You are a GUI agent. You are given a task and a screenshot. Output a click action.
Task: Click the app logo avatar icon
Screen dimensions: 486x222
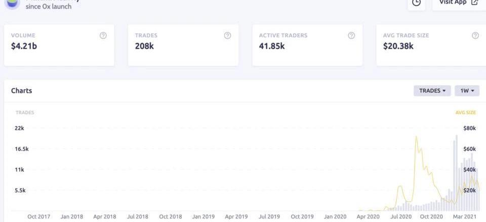[x=12, y=3]
